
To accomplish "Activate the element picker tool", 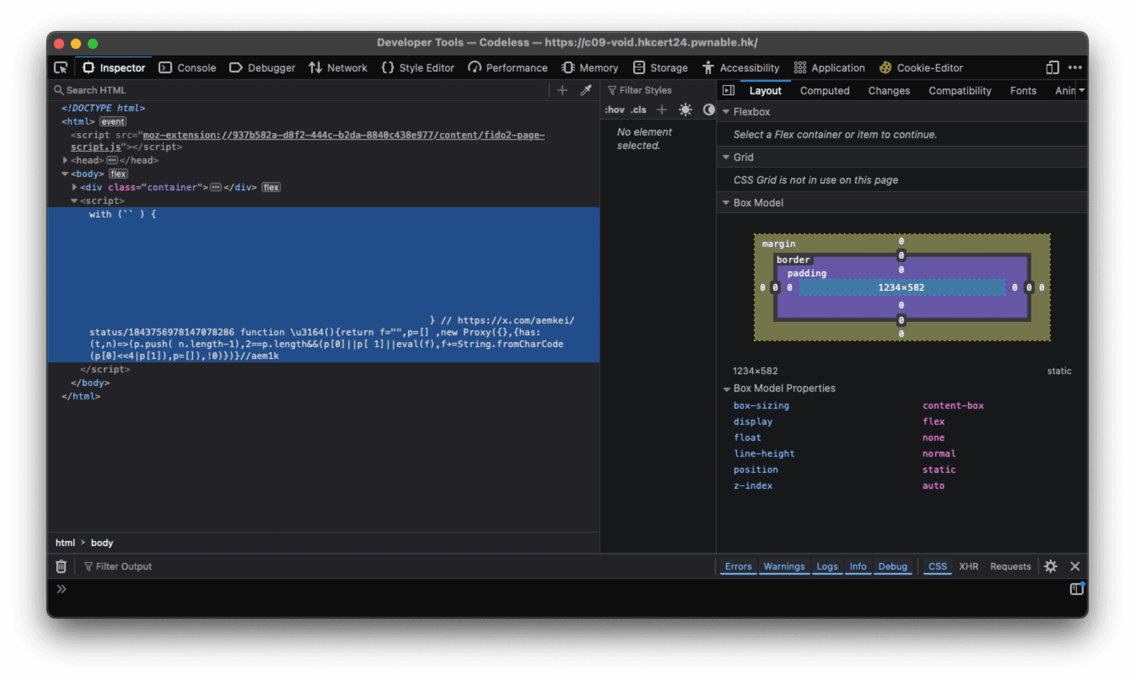I will point(60,67).
